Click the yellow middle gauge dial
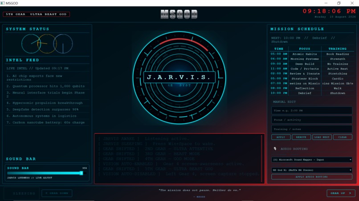This screenshot has width=359, height=201. (x=47, y=43)
